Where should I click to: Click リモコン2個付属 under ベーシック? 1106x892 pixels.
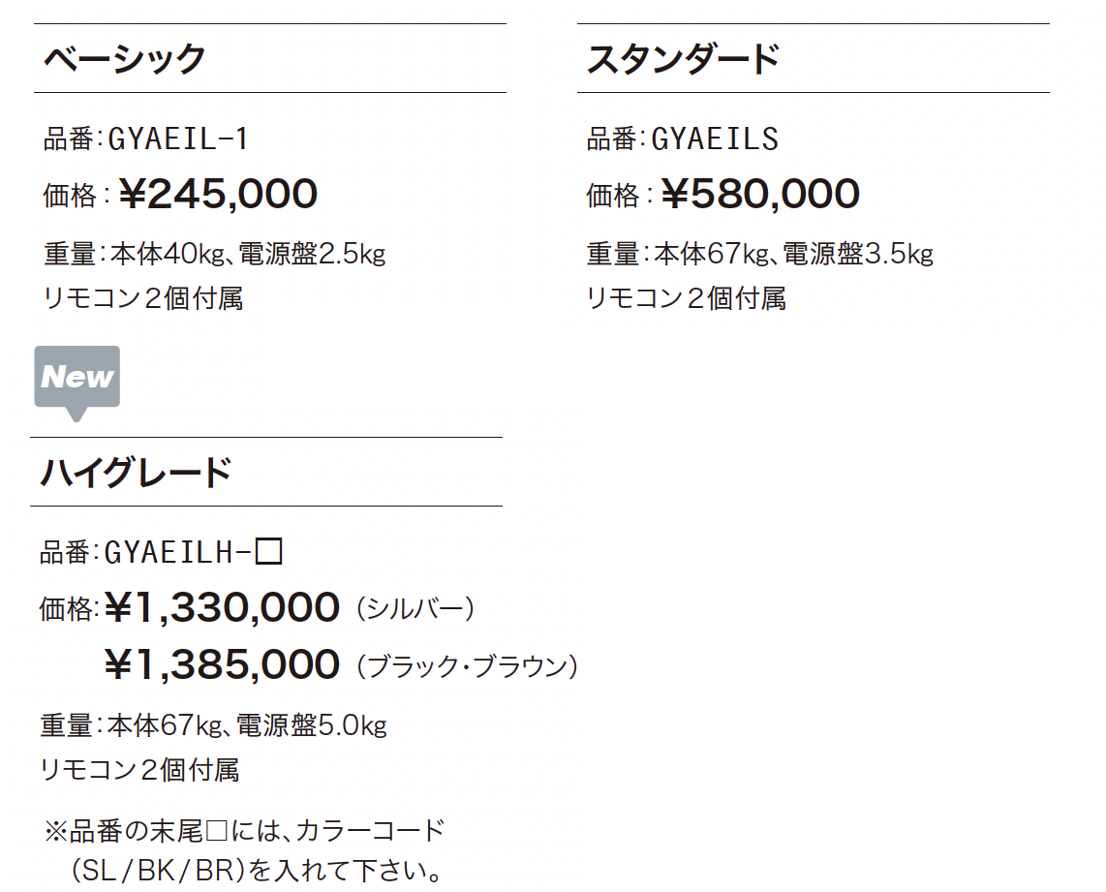(144, 298)
